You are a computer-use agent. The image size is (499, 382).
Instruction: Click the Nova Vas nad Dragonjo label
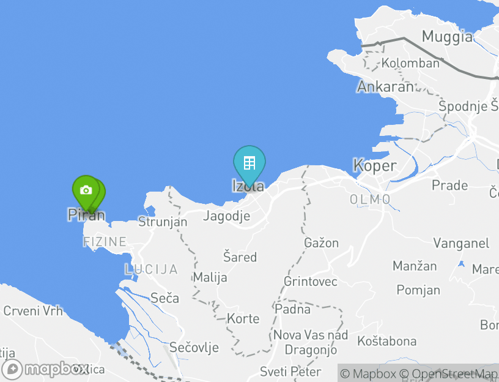tap(311, 342)
